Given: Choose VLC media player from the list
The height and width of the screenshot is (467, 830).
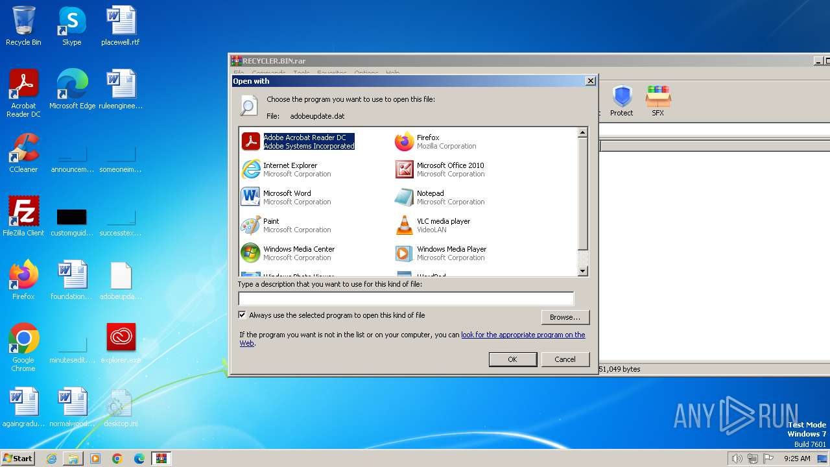Looking at the screenshot, I should (x=433, y=225).
